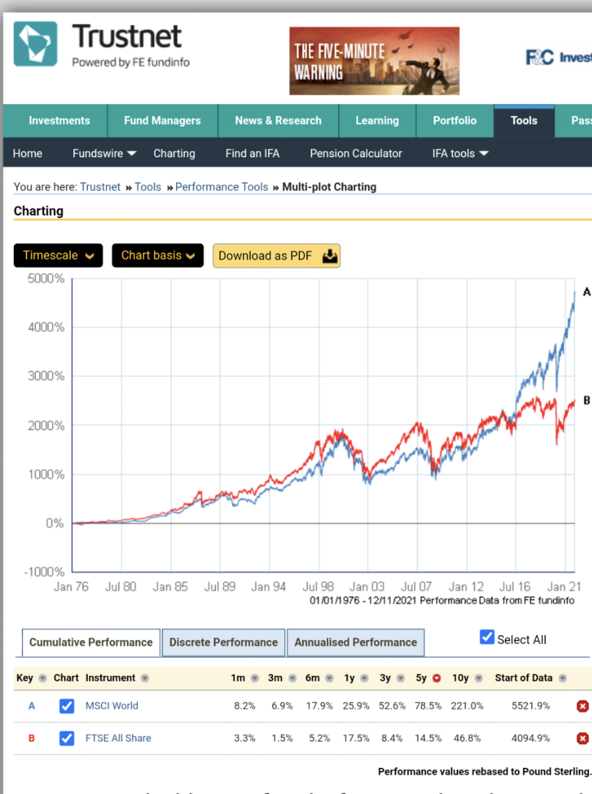This screenshot has height=794, width=592.
Task: Switch to Annualised Performance tab
Action: [x=356, y=642]
